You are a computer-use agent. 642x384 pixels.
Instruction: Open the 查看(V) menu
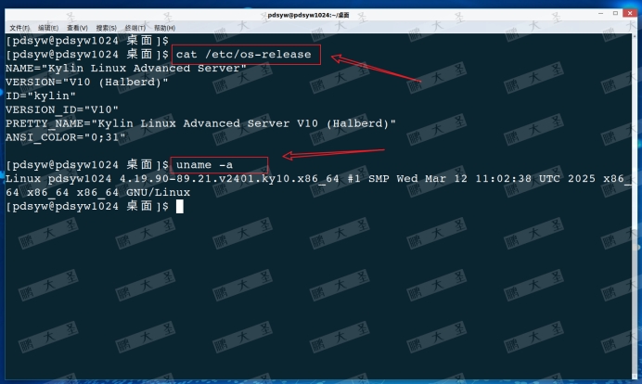77,28
